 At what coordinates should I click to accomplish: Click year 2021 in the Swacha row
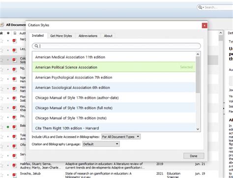pos(160,174)
